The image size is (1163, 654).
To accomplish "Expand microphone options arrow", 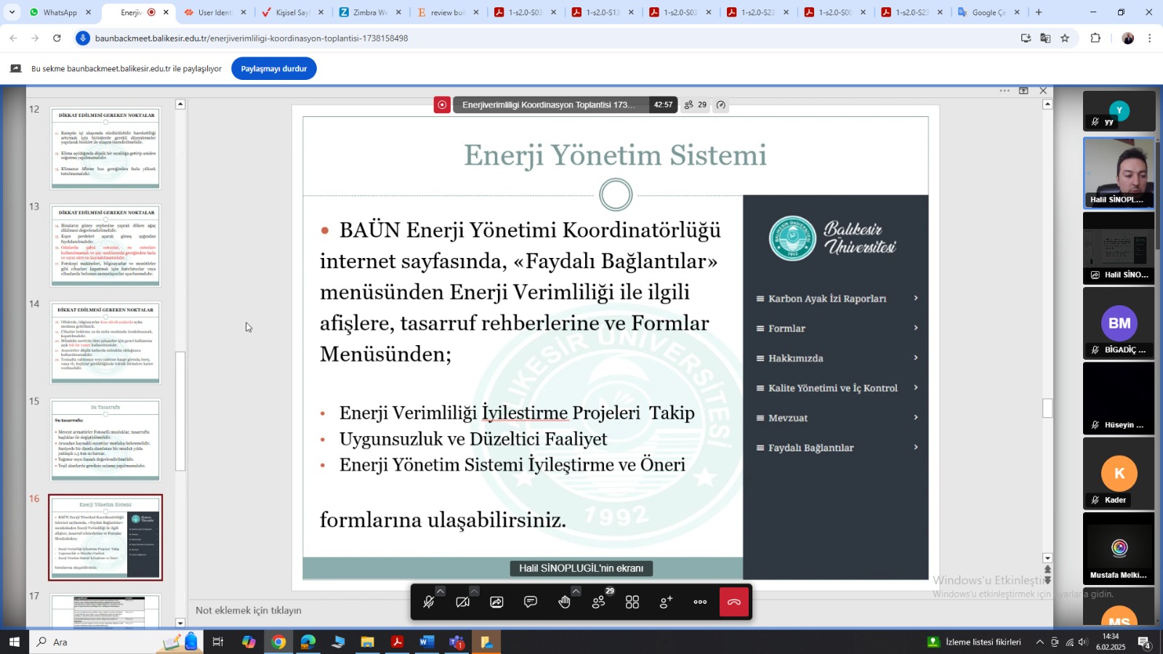I will 440,591.
